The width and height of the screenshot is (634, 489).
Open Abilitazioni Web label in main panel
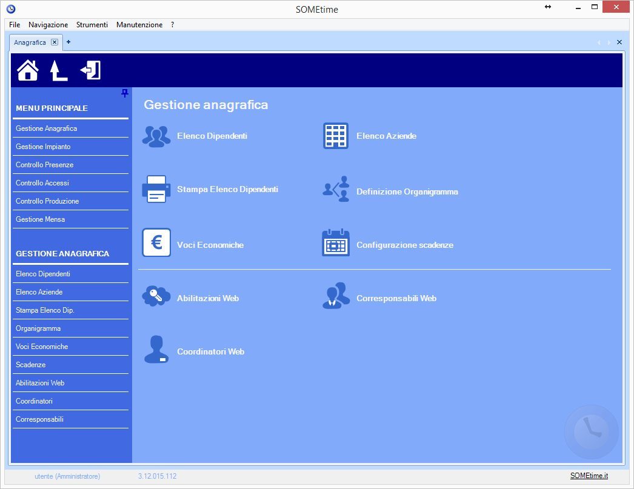208,299
